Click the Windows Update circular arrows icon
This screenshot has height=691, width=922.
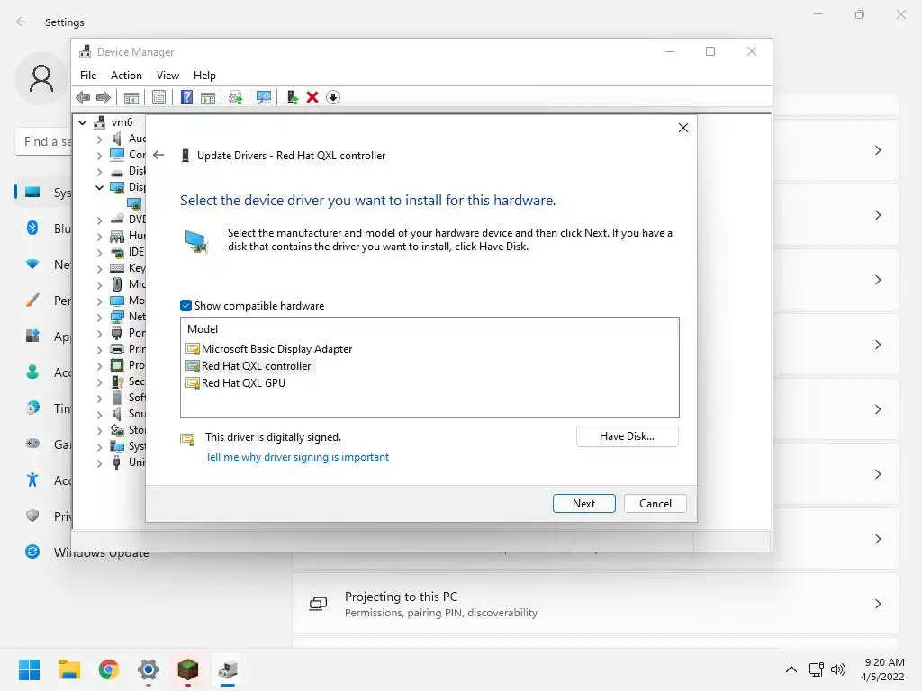pos(32,552)
